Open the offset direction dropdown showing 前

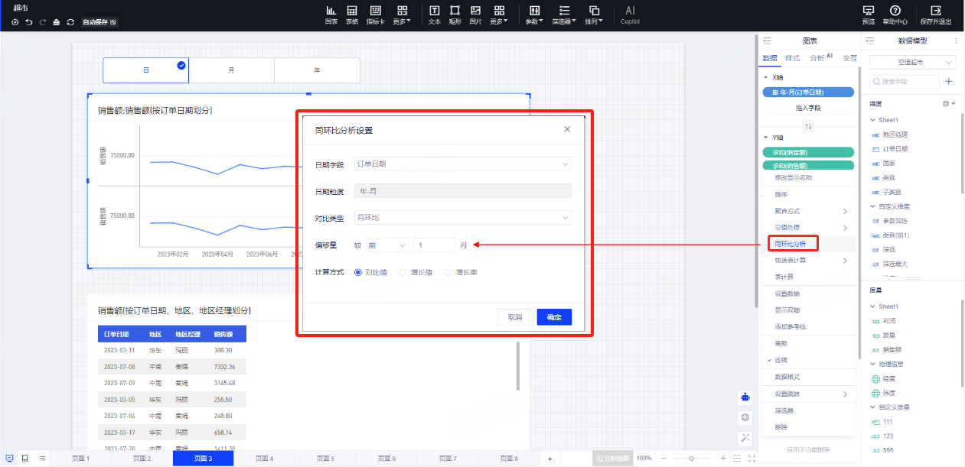387,245
